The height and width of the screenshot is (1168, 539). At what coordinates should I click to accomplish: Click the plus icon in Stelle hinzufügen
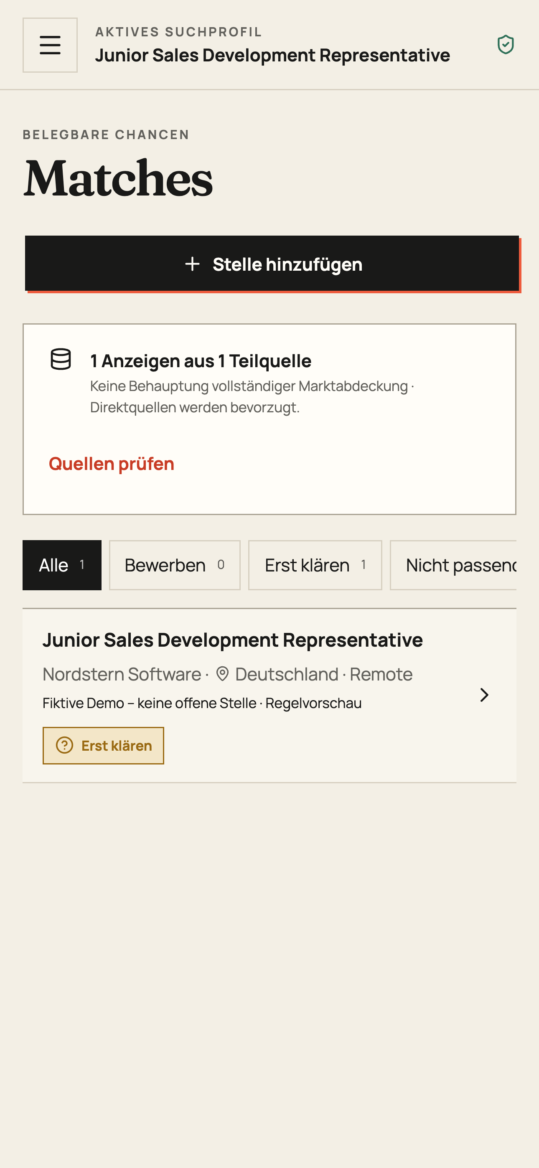pos(192,264)
